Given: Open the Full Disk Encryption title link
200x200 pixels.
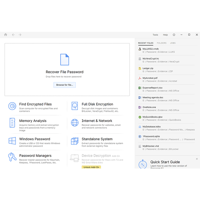Looking at the screenshot, I should point(97,104).
